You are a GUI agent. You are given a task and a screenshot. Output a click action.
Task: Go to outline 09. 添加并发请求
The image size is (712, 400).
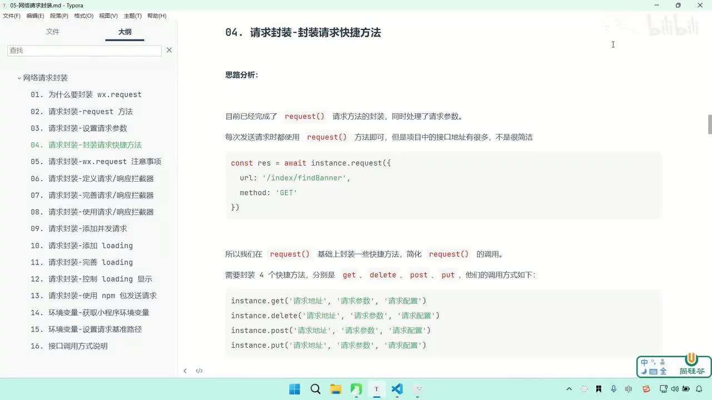pos(79,228)
